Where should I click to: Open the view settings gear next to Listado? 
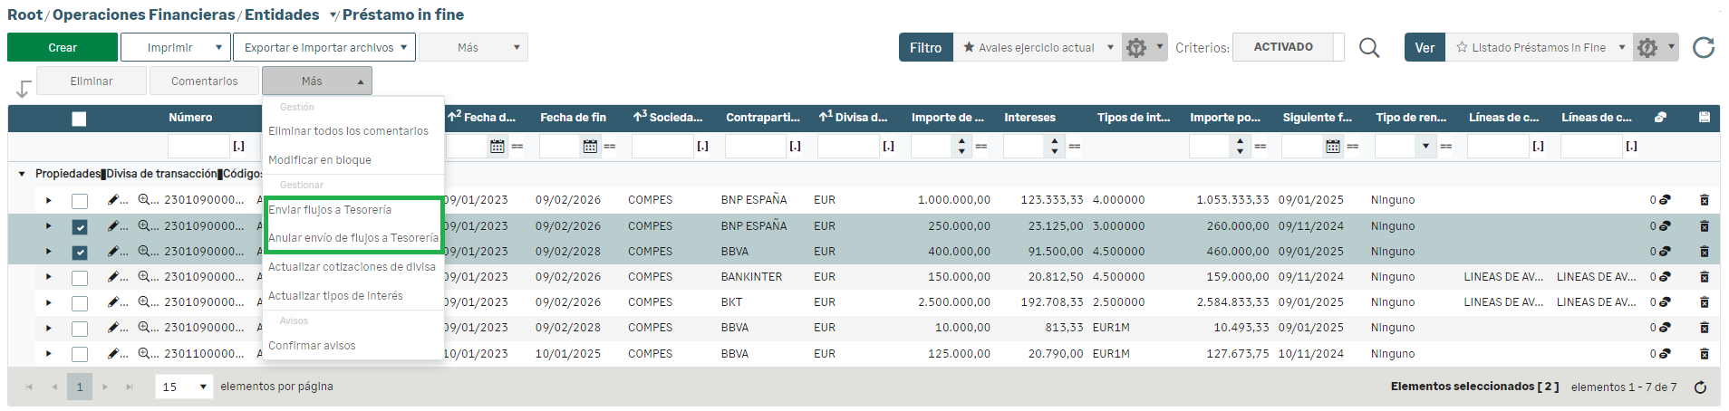click(x=1647, y=48)
